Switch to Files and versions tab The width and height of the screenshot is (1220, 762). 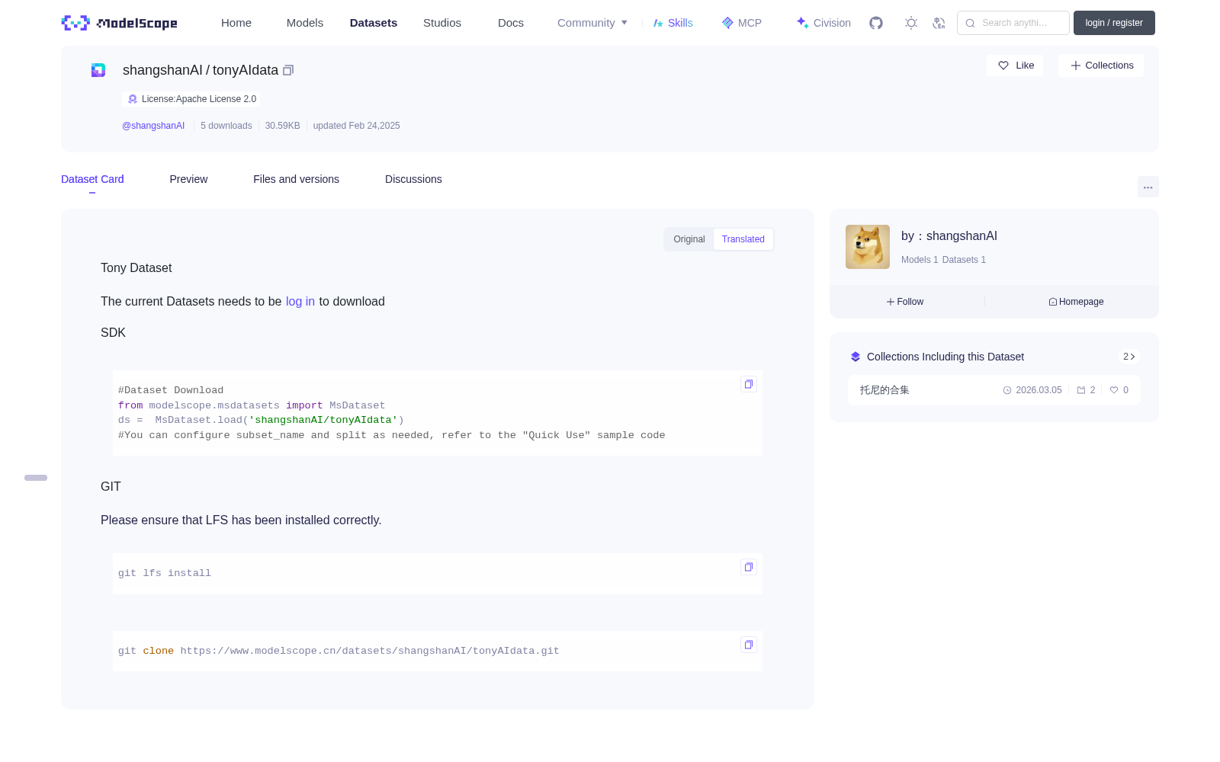[296, 179]
